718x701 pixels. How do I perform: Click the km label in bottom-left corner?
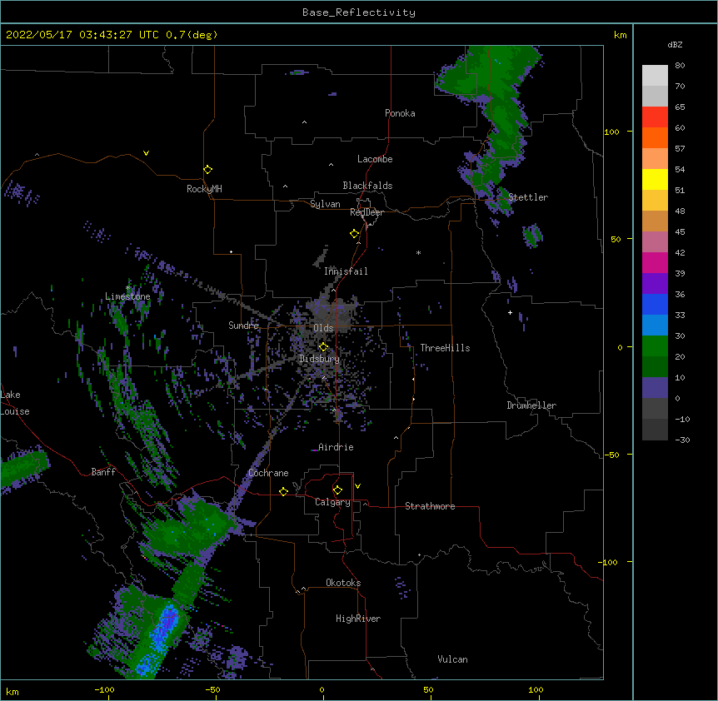click(12, 692)
